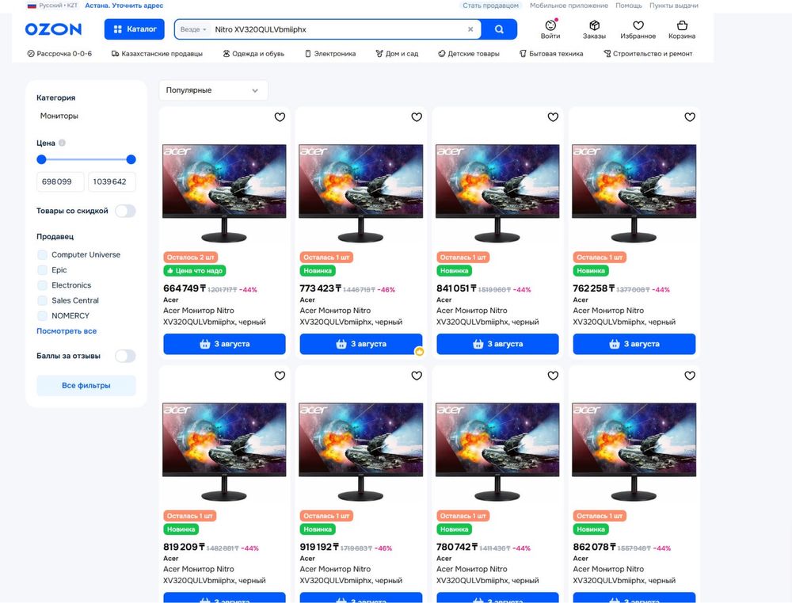Click Астана. Уточнить адрес link
The width and height of the screenshot is (792, 603).
tap(124, 6)
